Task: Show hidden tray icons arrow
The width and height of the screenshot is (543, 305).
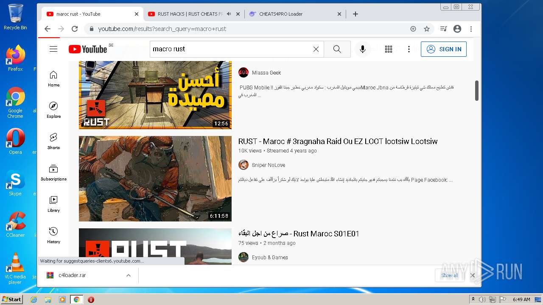Action: click(473, 299)
